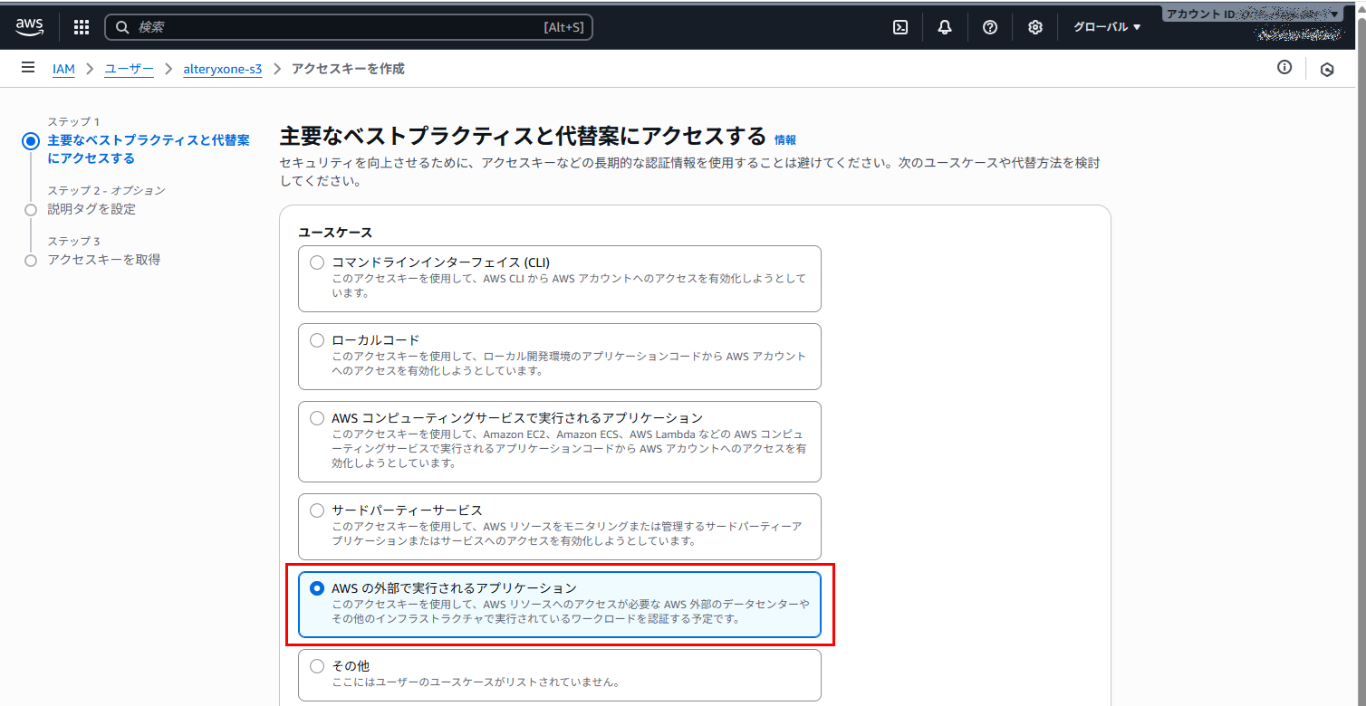The image size is (1366, 706).
Task: Click the info circle icon at right
Action: 1284,68
